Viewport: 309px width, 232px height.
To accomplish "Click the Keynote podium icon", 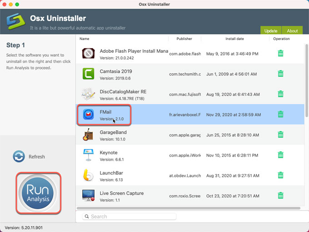I will (x=88, y=155).
